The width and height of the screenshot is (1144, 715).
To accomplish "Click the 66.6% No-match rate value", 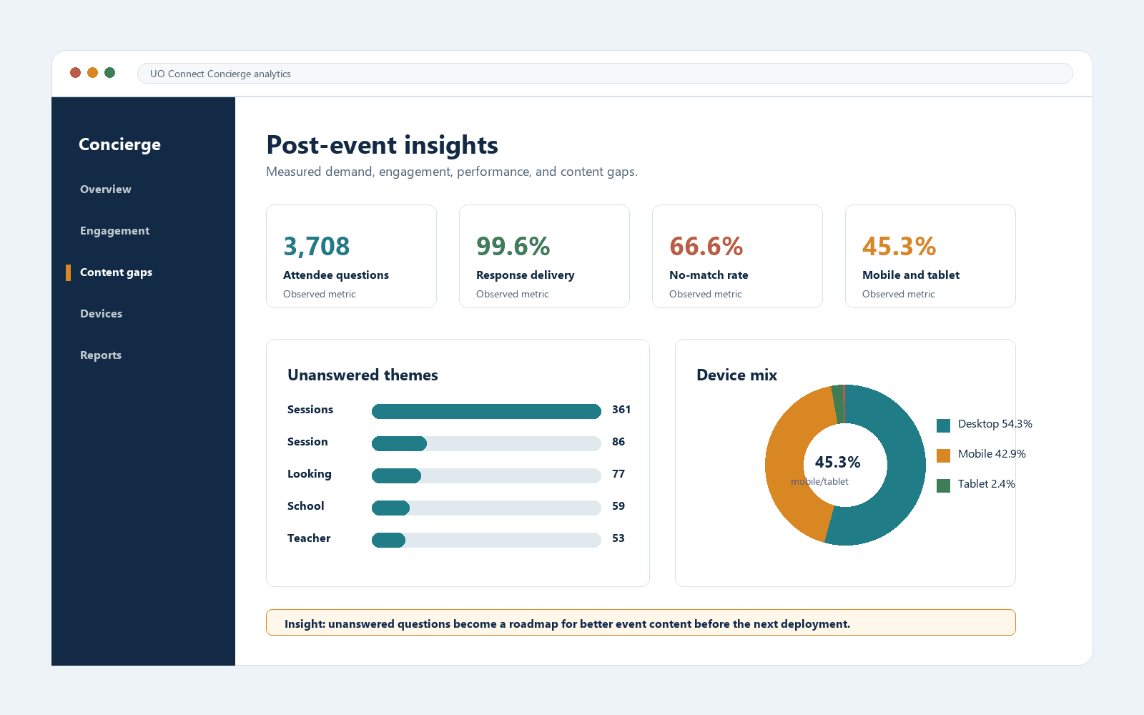I will click(706, 247).
